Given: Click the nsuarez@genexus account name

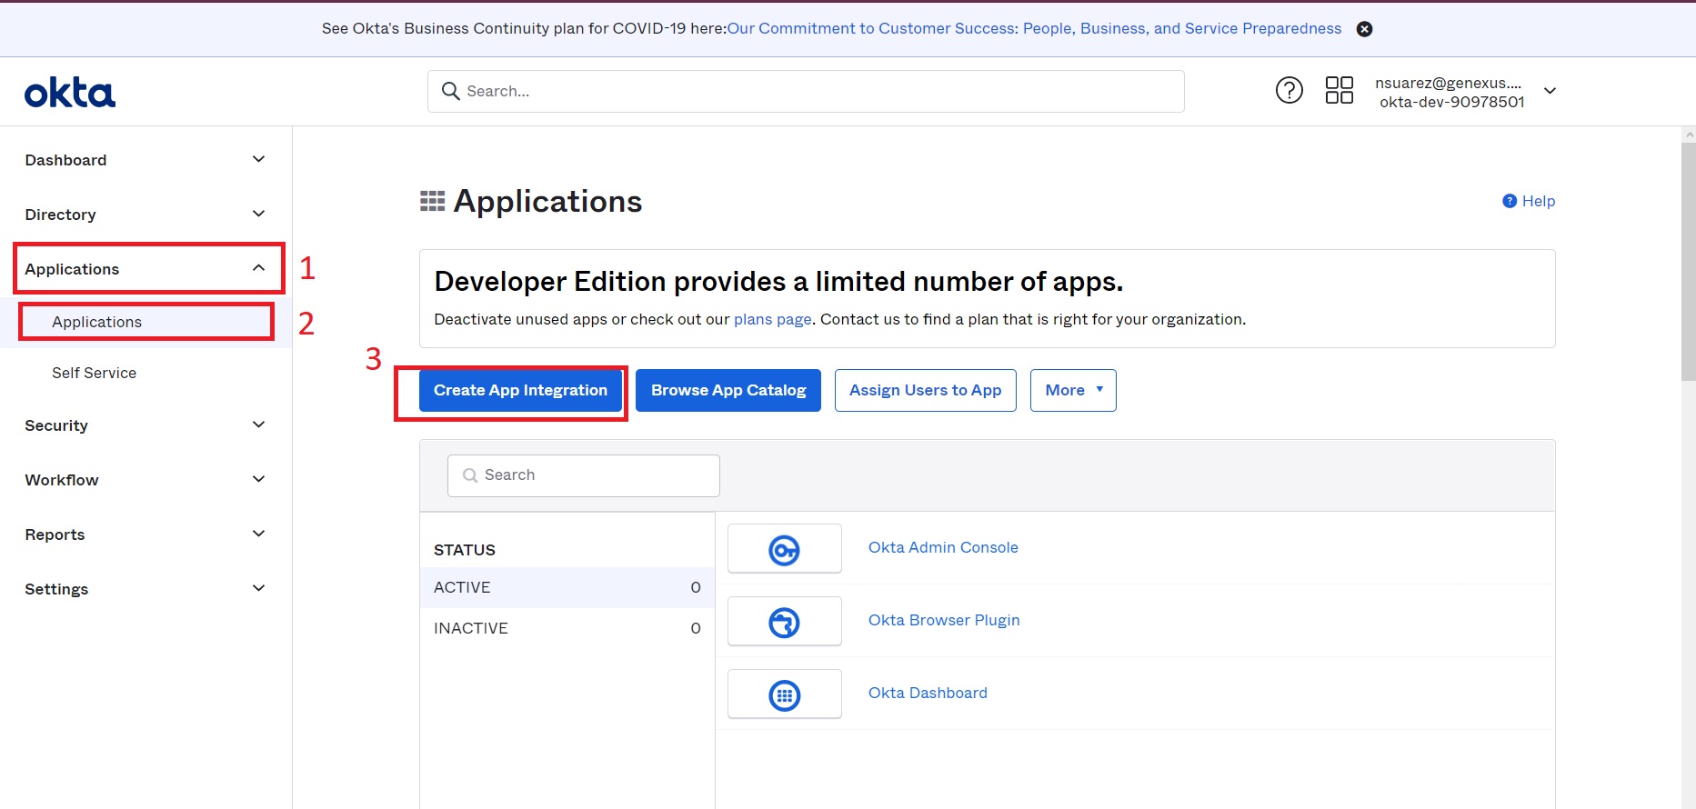Looking at the screenshot, I should point(1448,83).
